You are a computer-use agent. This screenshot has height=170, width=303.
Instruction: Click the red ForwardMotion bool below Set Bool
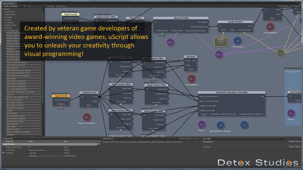coord(191,79)
